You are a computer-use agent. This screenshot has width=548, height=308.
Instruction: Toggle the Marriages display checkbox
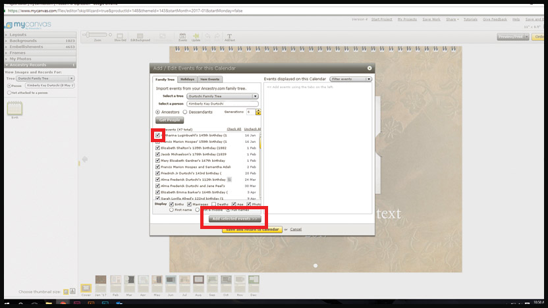pyautogui.click(x=189, y=204)
